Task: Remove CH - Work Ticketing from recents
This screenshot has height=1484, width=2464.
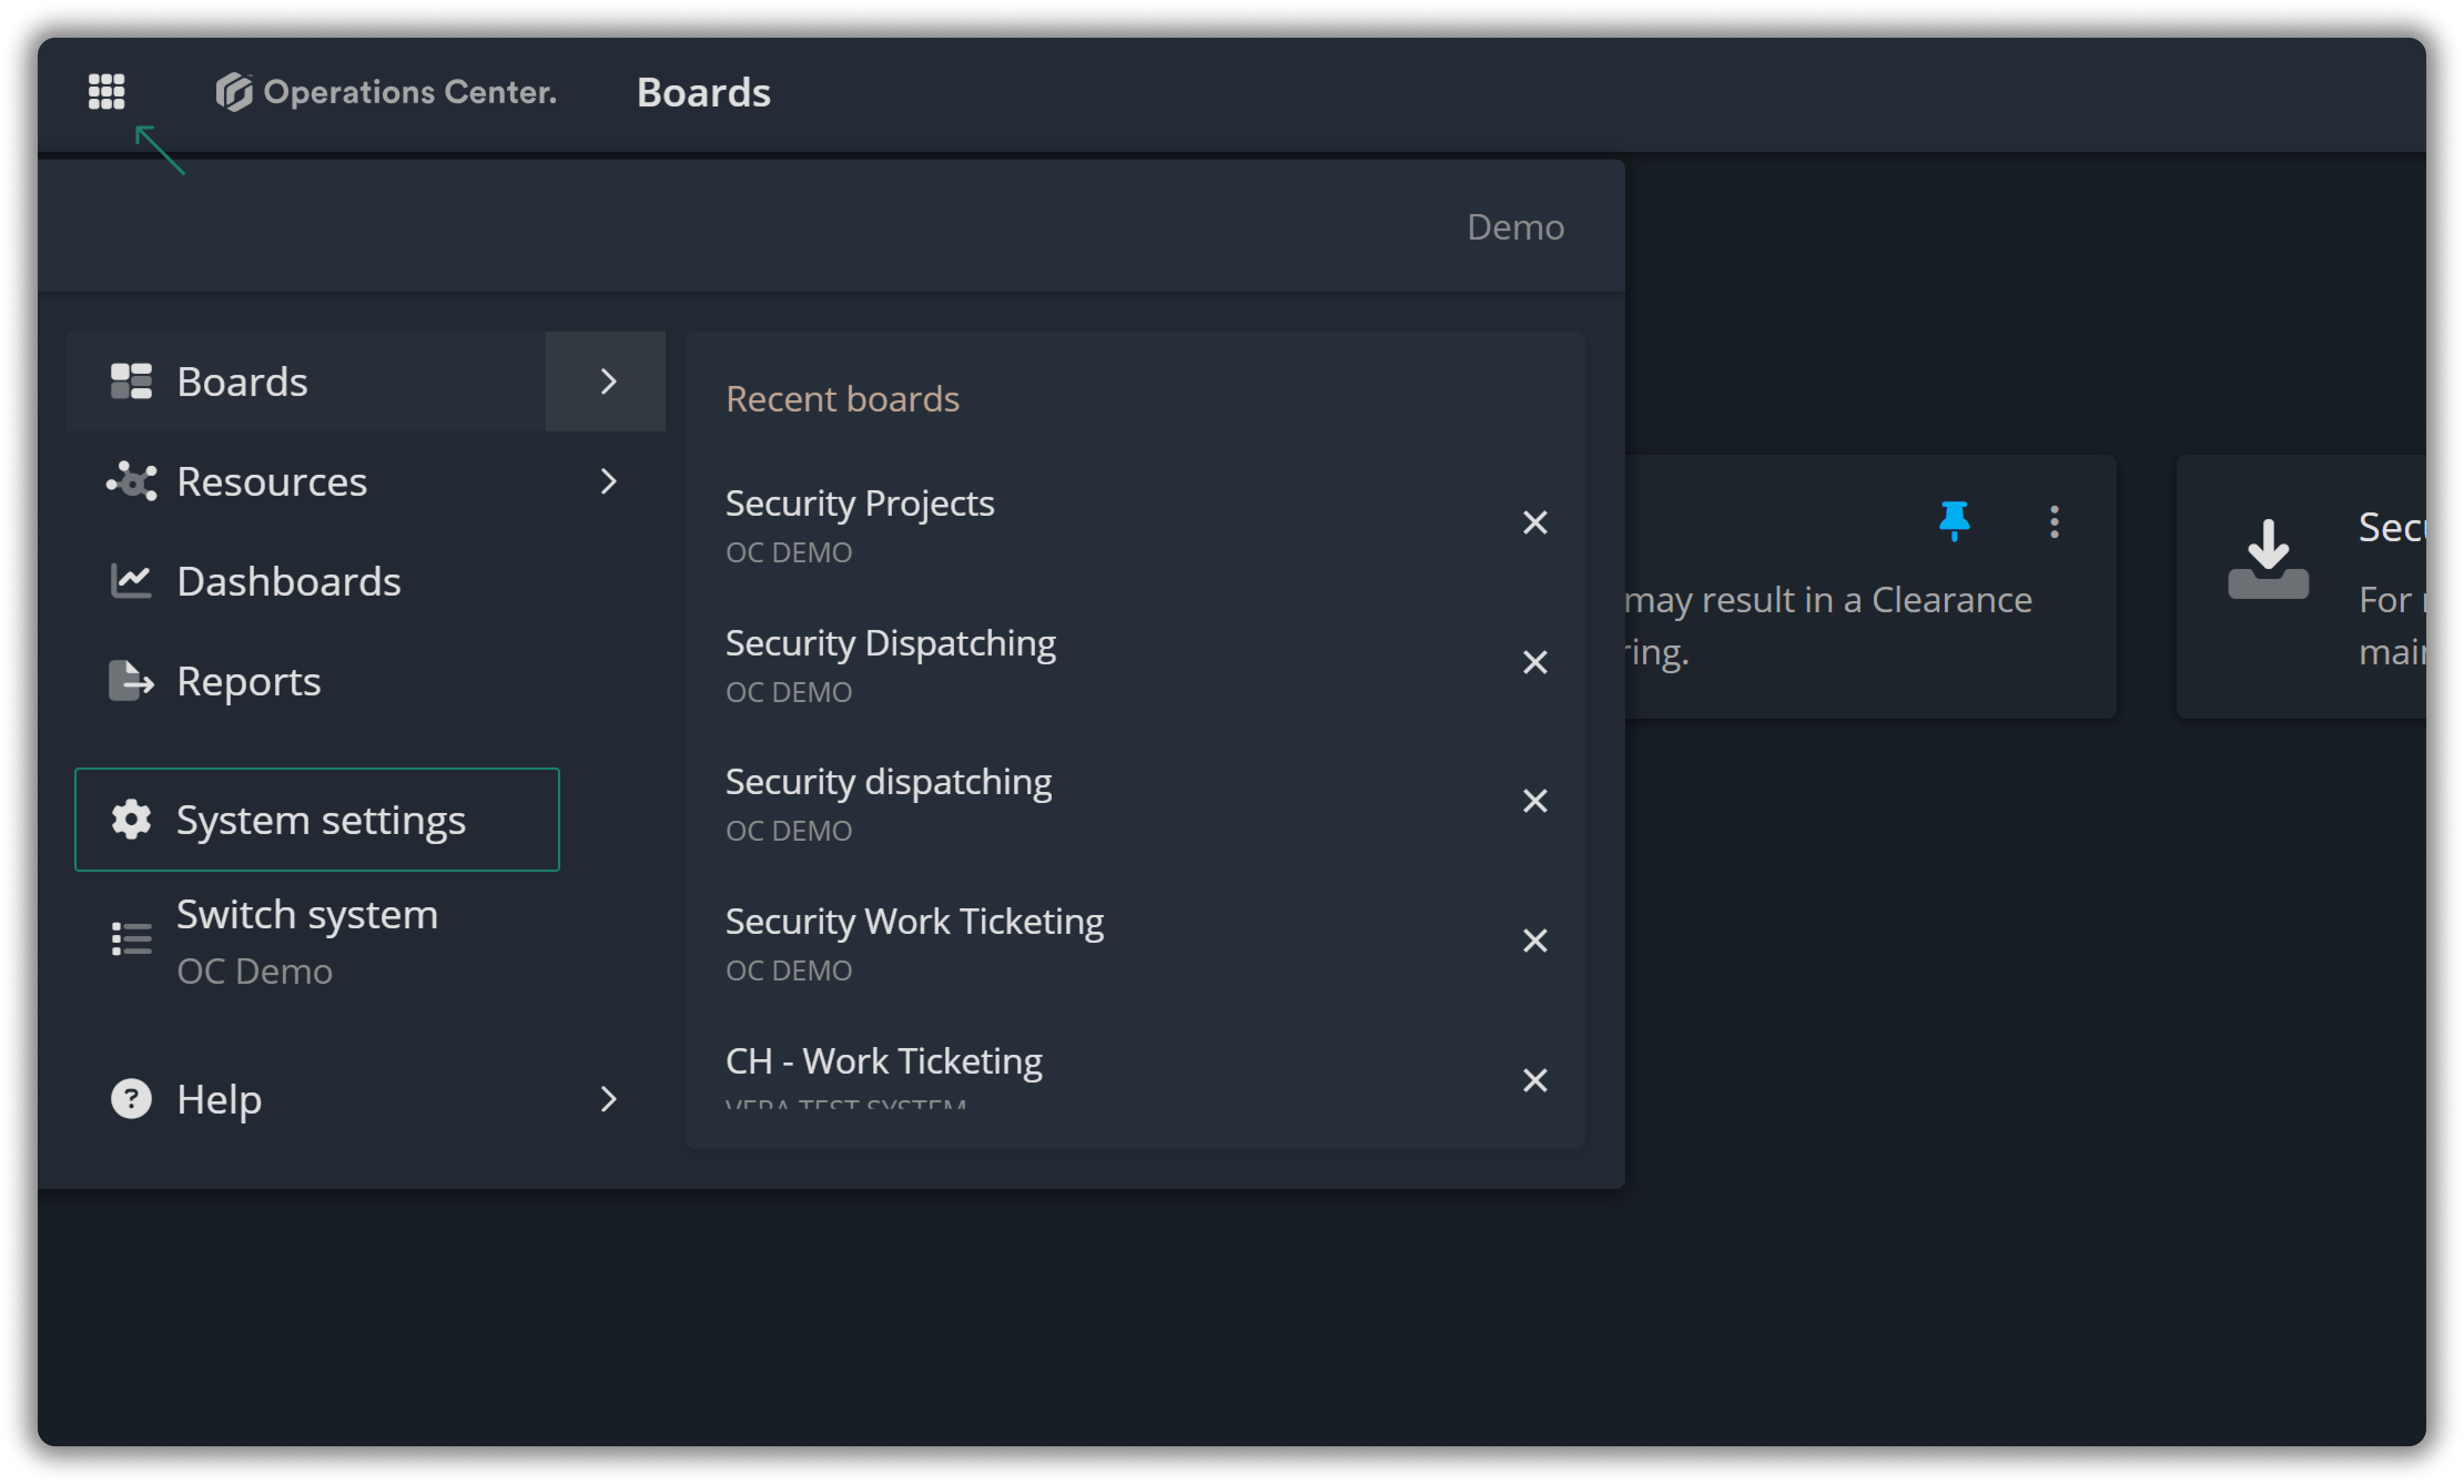Action: click(x=1535, y=1080)
